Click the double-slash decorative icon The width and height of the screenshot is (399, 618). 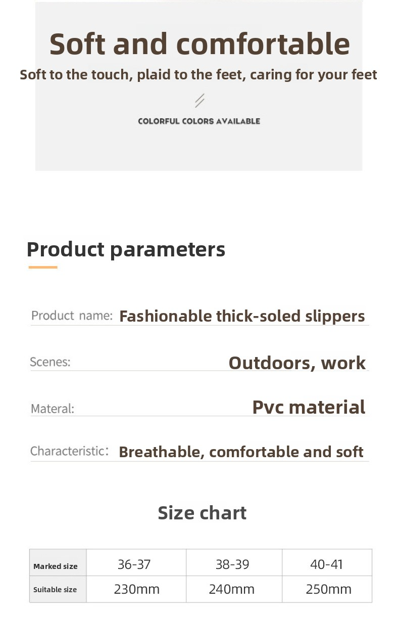(x=199, y=101)
